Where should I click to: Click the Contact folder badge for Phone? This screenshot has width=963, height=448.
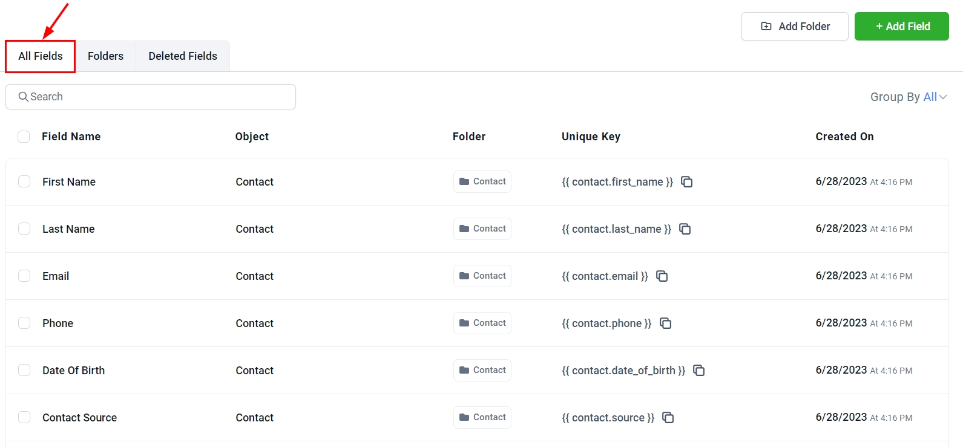tap(482, 323)
